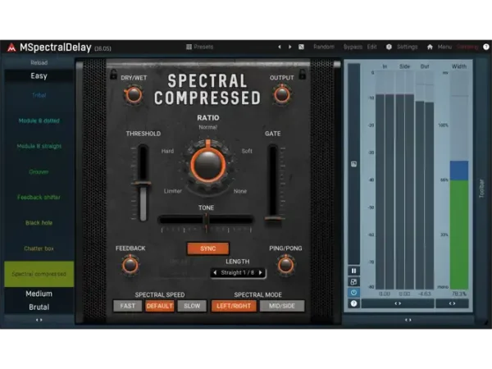Toggle the padlock near Output knob

302,74
